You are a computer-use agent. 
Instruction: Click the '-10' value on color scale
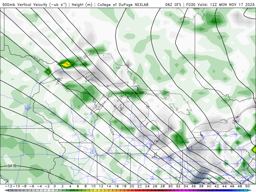point(16,186)
